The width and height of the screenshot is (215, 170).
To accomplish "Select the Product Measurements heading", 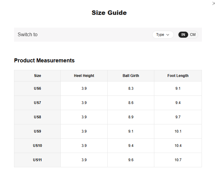I will (44, 61).
